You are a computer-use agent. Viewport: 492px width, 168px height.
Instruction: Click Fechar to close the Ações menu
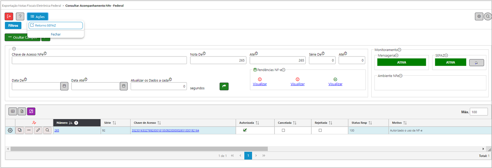[x=56, y=34]
